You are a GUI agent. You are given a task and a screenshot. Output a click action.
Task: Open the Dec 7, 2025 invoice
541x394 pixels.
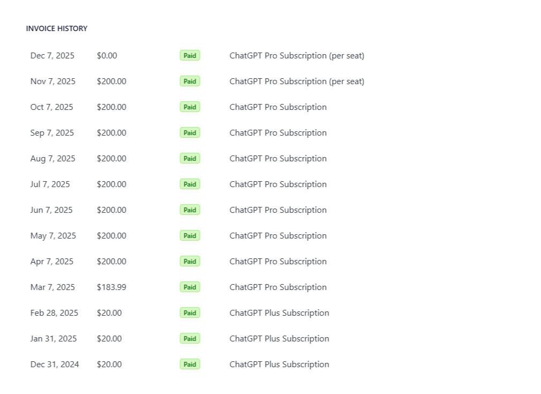click(52, 56)
